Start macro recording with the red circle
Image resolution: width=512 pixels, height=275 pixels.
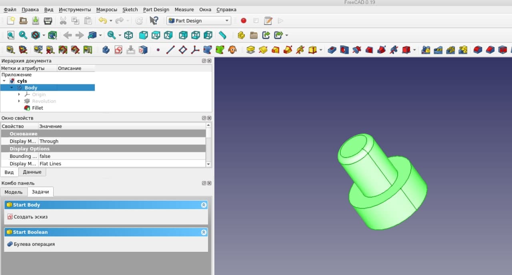(244, 20)
